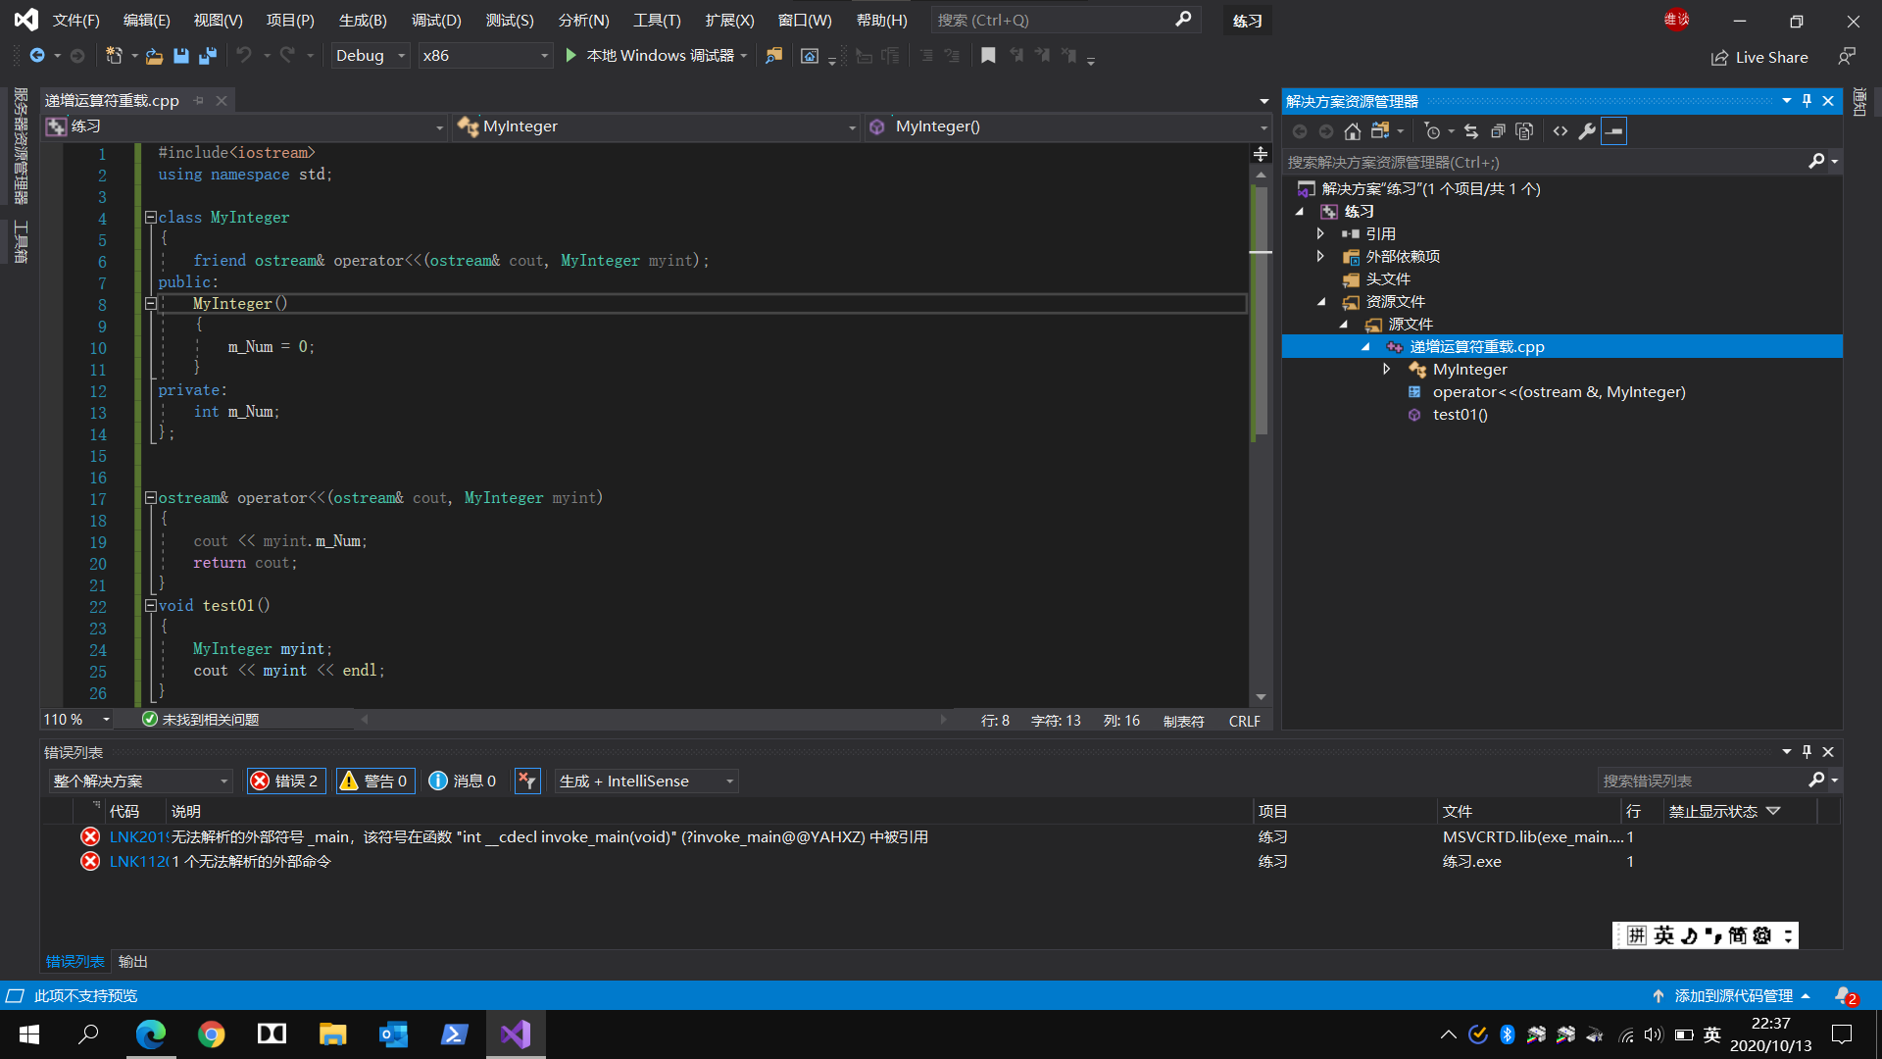Expand the MyInteger class tree node
Image resolution: width=1882 pixels, height=1059 pixels.
1387,369
